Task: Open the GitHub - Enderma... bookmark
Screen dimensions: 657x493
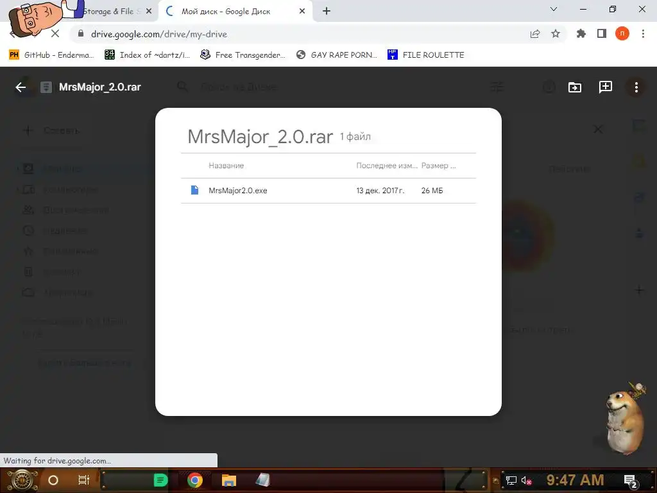Action: coord(51,55)
